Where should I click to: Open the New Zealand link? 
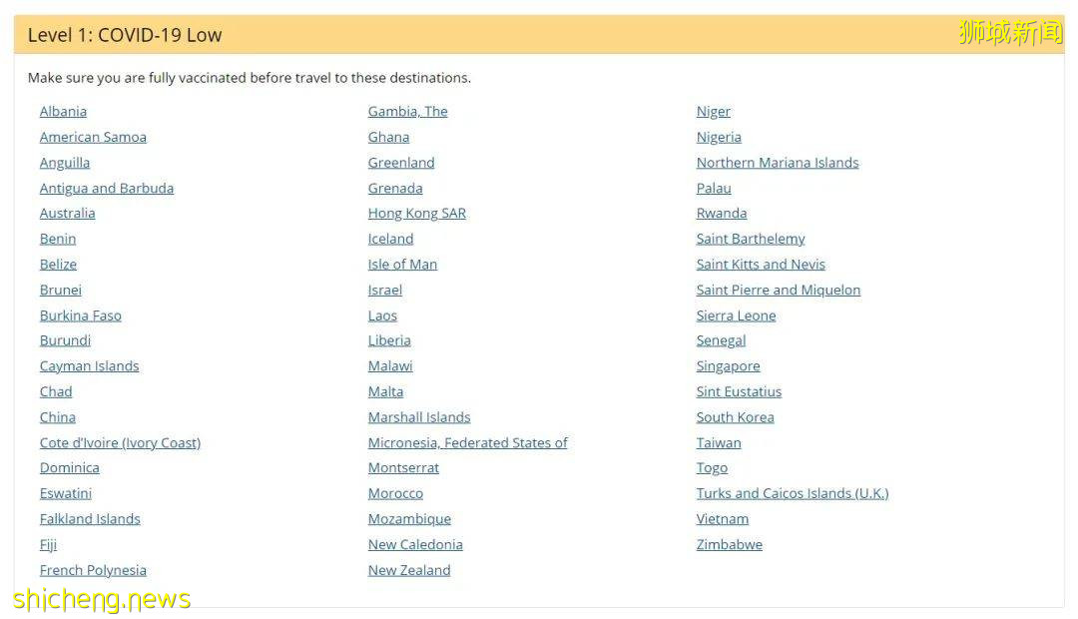click(x=409, y=570)
